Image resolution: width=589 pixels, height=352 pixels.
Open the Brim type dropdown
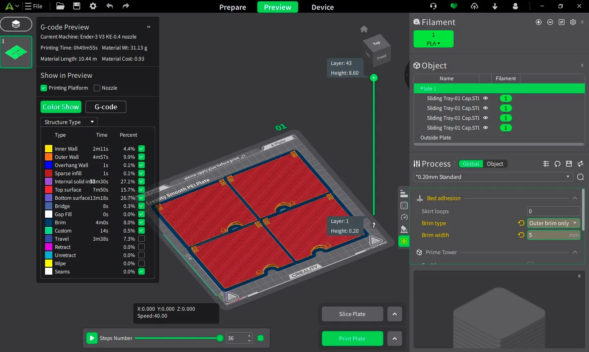point(553,223)
